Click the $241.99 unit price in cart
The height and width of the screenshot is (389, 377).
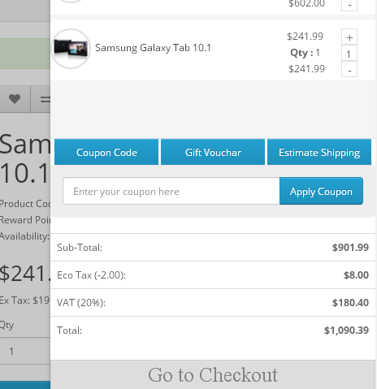point(305,37)
